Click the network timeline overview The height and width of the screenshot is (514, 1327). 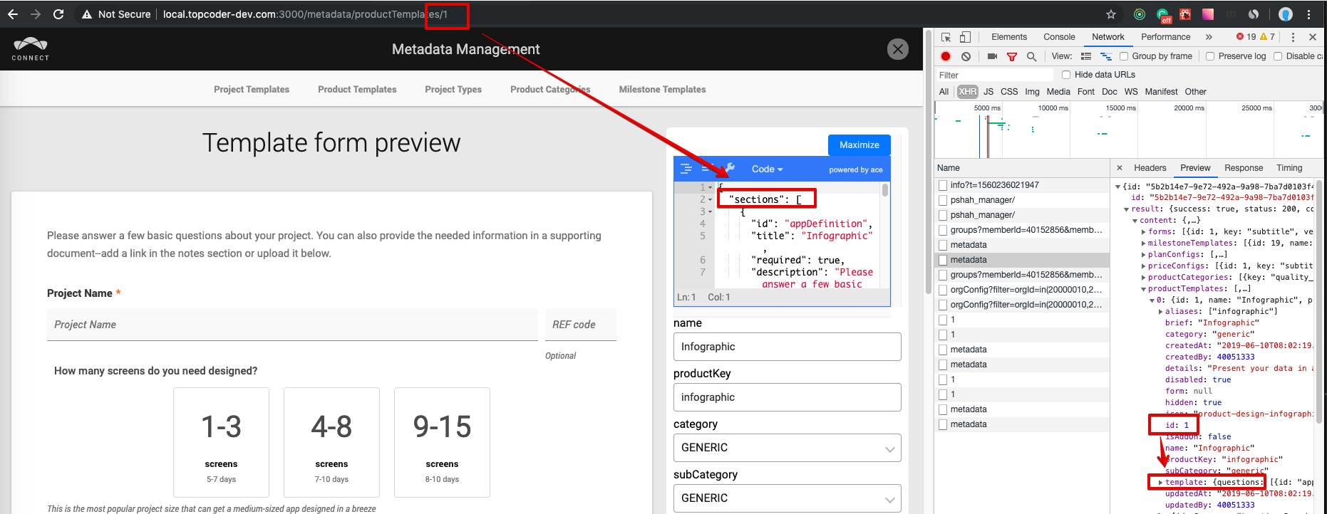tap(1128, 130)
